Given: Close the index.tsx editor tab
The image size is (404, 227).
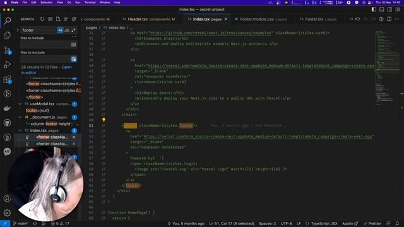Looking at the screenshot, I should 226,19.
